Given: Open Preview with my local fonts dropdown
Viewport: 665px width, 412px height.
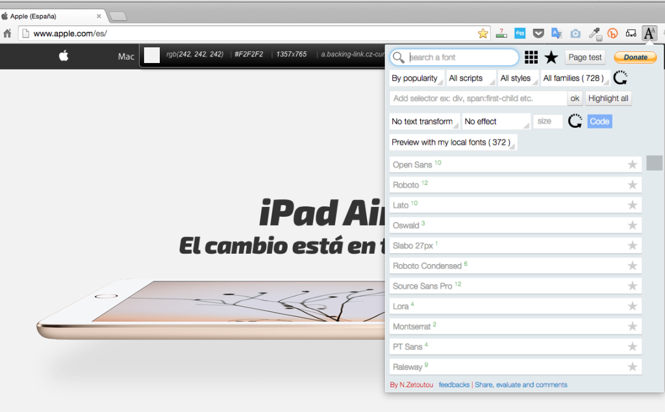Looking at the screenshot, I should pos(453,143).
